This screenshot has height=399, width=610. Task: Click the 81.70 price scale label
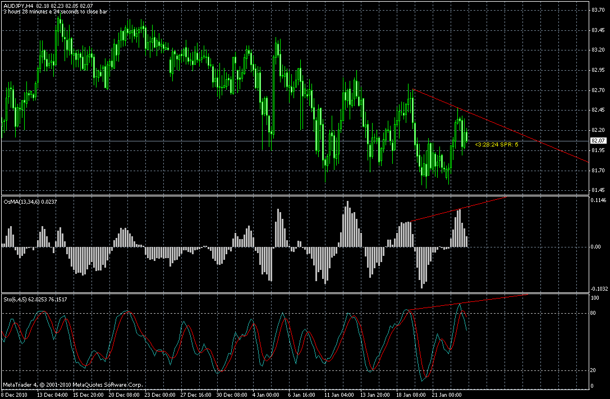[x=598, y=171]
